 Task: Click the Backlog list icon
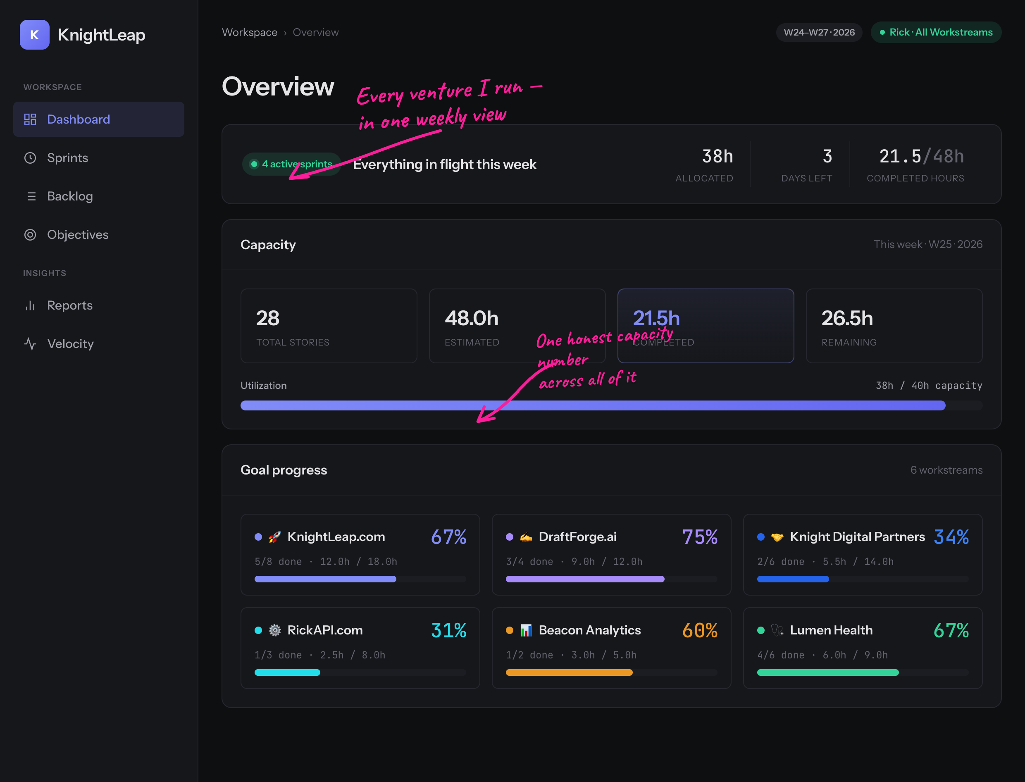(31, 196)
